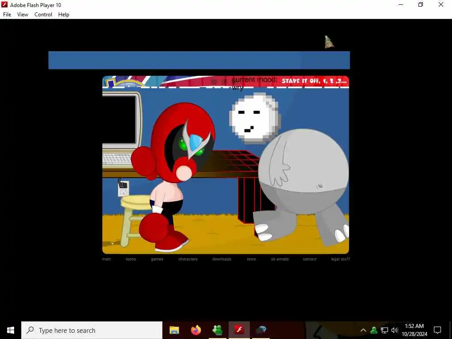Open the sb emails link

coord(280,259)
